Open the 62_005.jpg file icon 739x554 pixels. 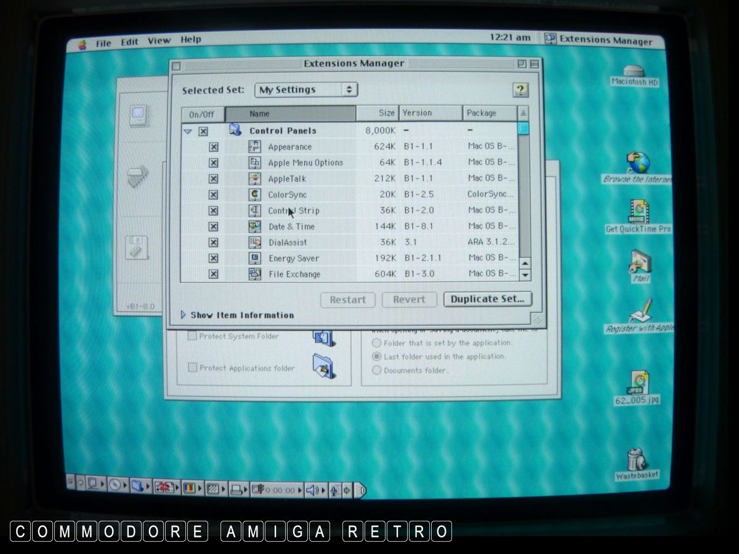coord(637,382)
